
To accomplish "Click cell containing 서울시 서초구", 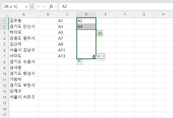I will 23,97.
